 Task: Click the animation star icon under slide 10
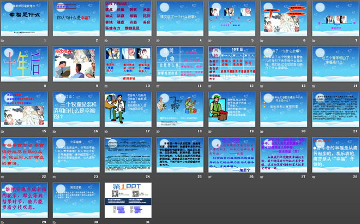pos(106,86)
